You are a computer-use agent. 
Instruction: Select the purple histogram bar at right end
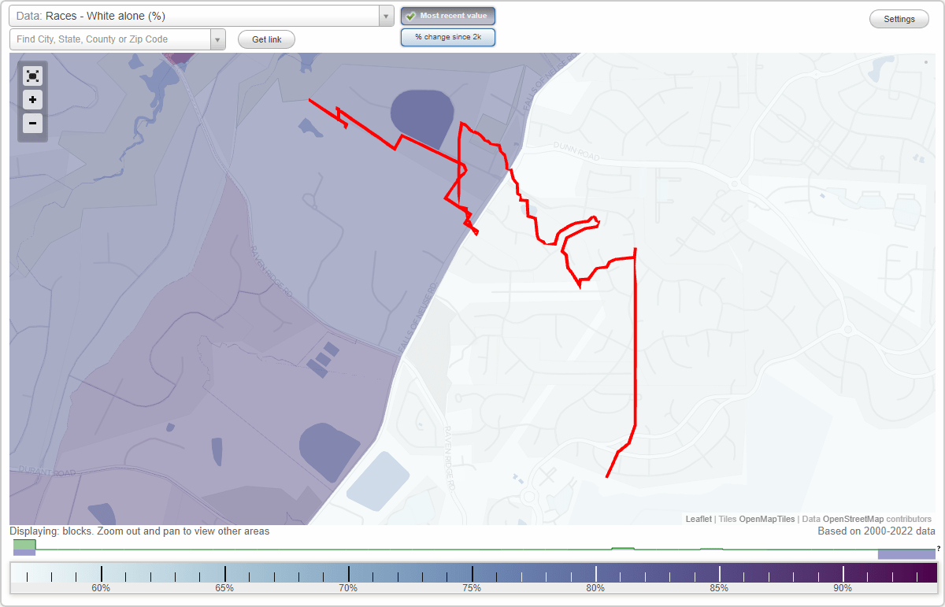906,554
